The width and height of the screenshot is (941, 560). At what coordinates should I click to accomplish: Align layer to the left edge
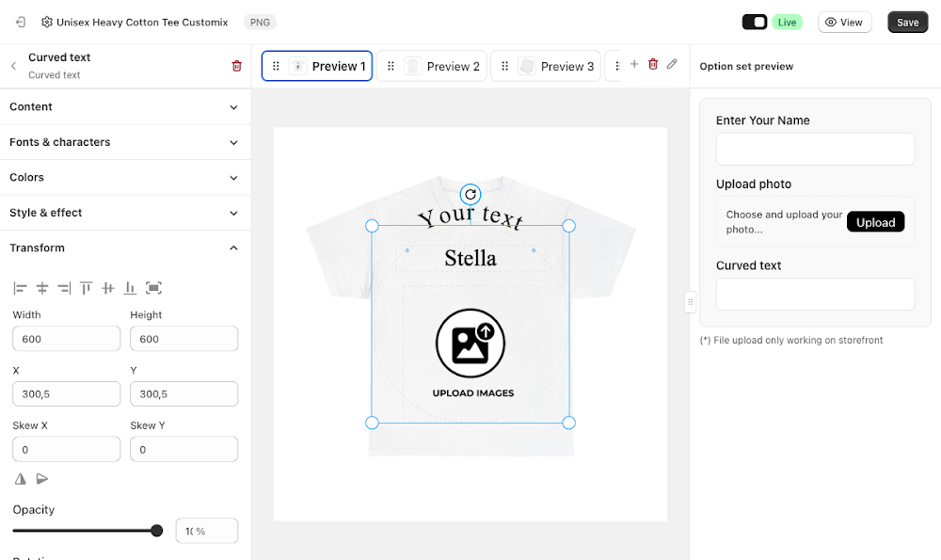click(x=20, y=288)
